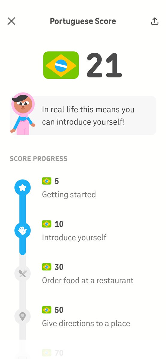The image size is (166, 359).
Task: Tap the small flag beside score 10
Action: 47,224
